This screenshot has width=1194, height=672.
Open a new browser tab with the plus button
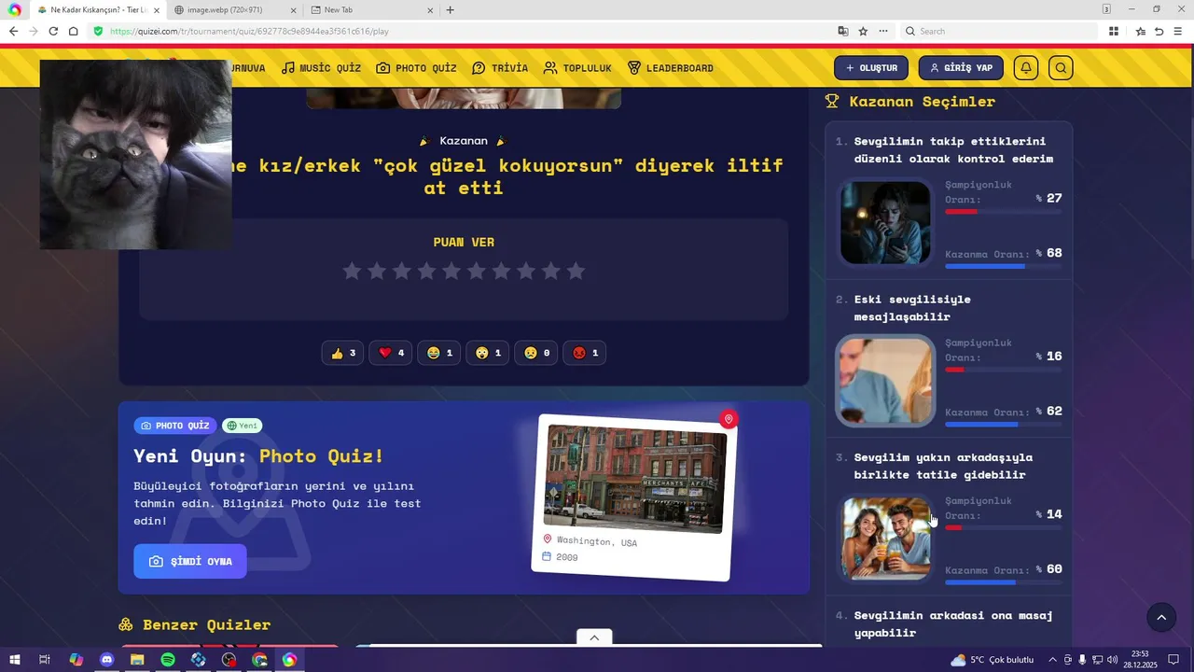(x=451, y=10)
